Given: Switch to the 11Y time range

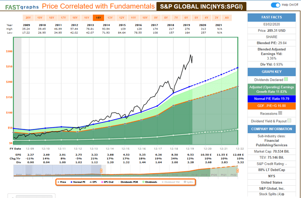Looking at the screenshot, I should (x=134, y=18).
